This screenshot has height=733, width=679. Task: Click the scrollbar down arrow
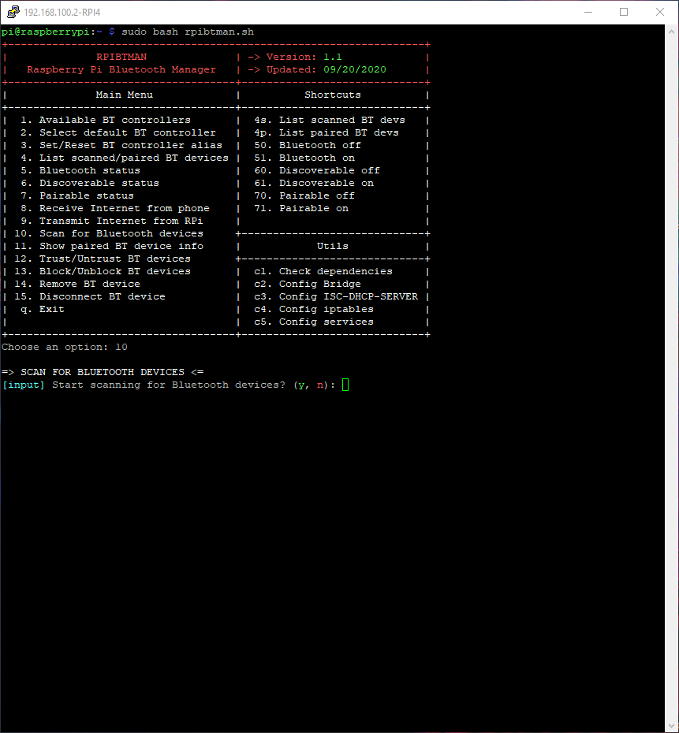click(x=672, y=726)
